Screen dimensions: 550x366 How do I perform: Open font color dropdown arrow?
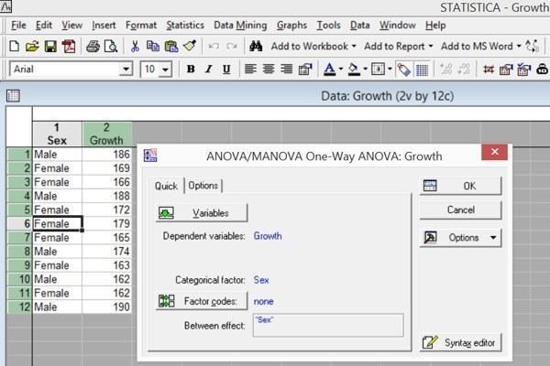[341, 69]
